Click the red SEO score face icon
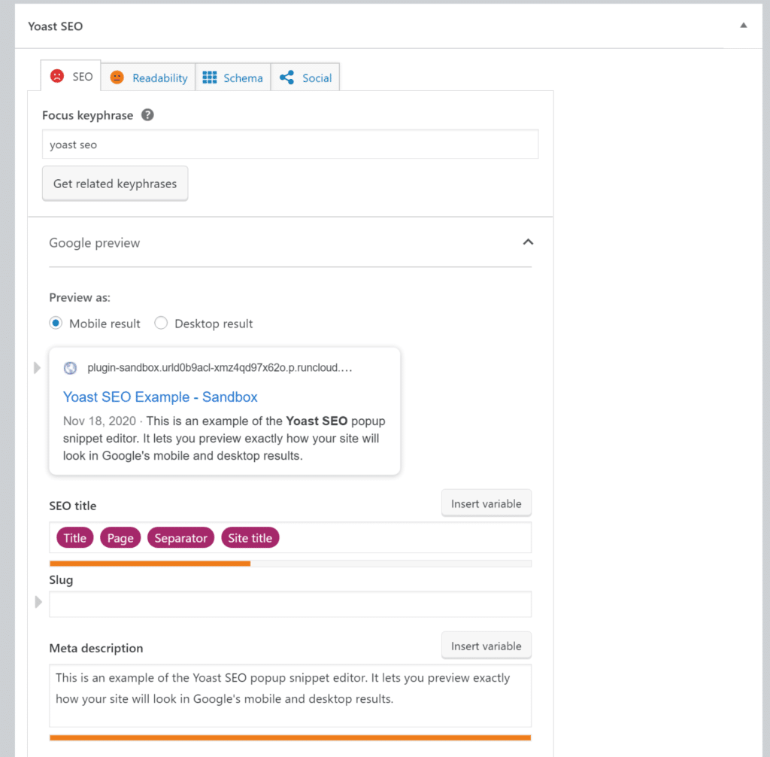 [59, 76]
